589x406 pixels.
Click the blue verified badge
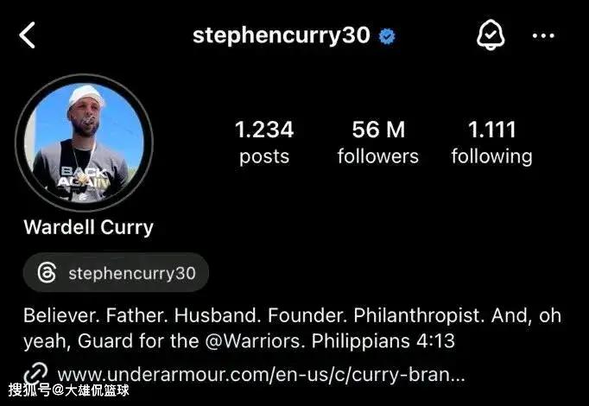pos(387,36)
